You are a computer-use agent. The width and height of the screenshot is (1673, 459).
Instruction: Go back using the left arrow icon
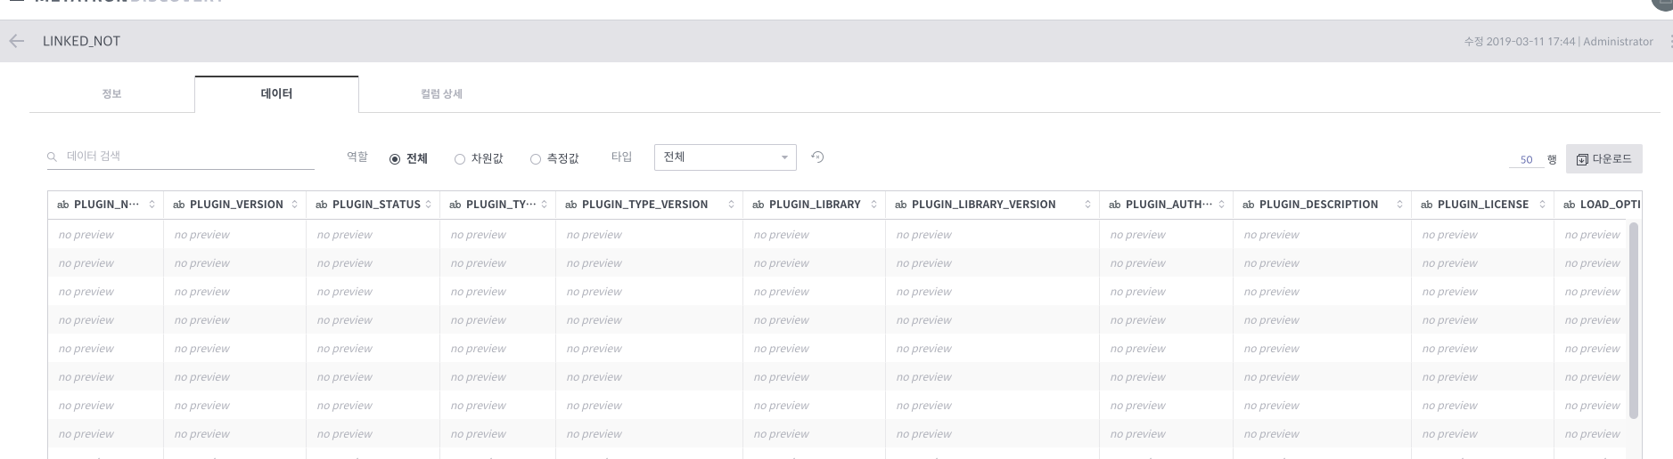(16, 41)
